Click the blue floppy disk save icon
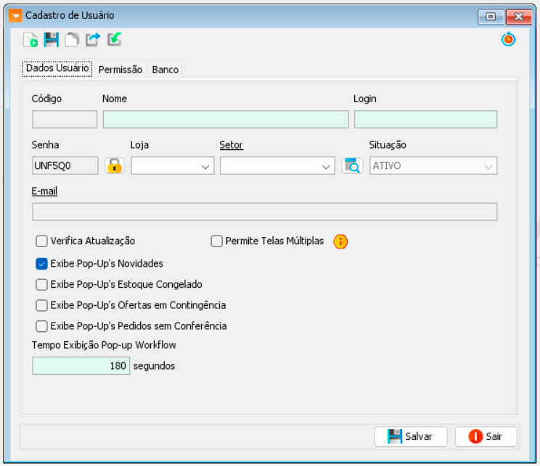Screen dimensions: 540x466 51,41
